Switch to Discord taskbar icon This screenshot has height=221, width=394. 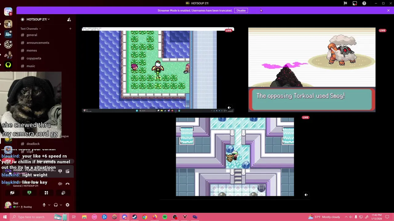pyautogui.click(x=124, y=217)
